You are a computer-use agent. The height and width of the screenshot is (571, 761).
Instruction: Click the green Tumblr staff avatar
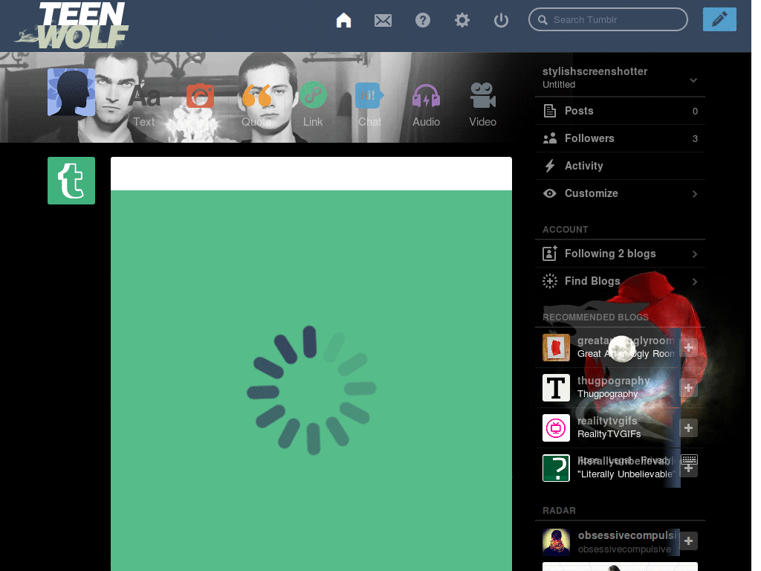[x=71, y=181]
